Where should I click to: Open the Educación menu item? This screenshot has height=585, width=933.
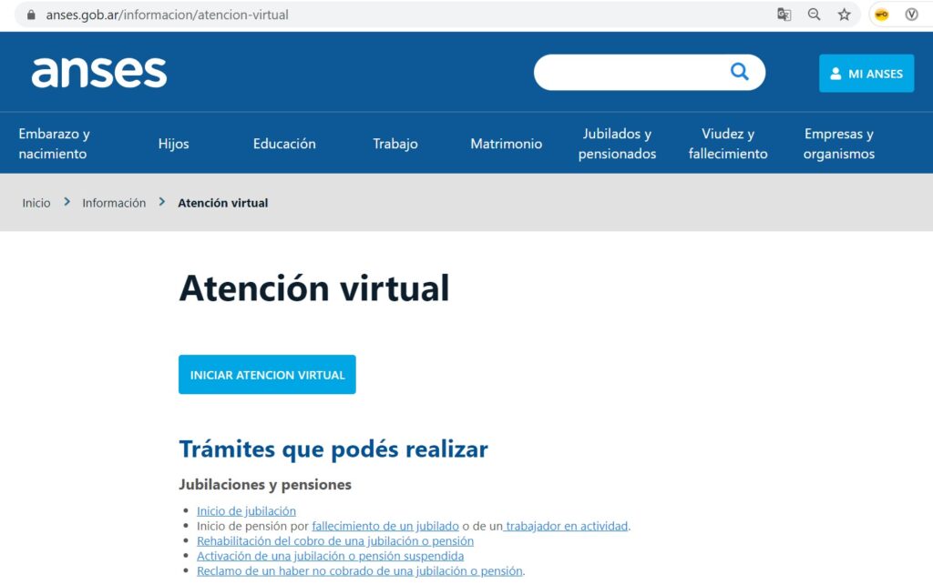click(x=284, y=144)
